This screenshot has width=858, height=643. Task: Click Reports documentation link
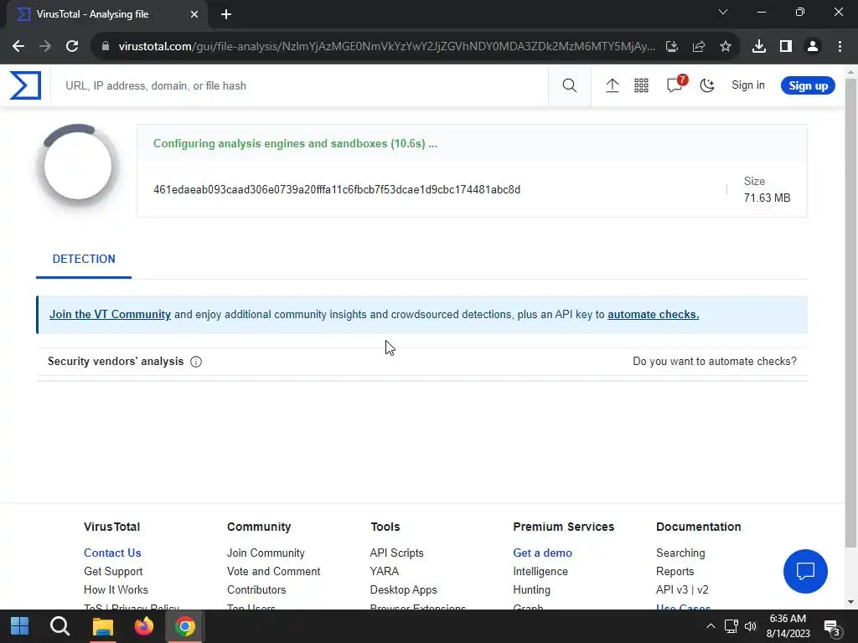[x=675, y=571]
